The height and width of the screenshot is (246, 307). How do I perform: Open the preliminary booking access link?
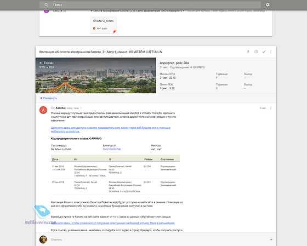[111, 129]
